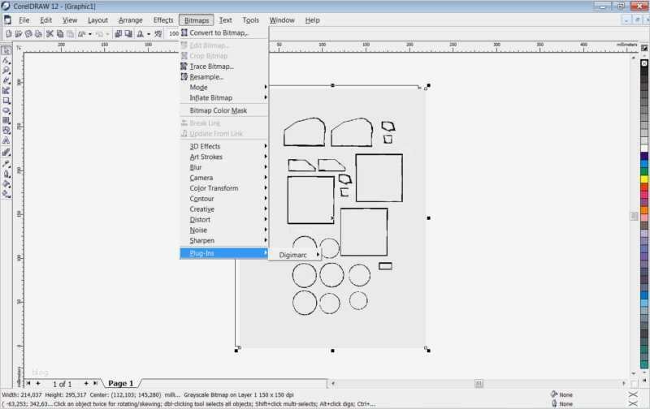Open the Tools menu
Viewport: 650px width, 409px height.
[x=250, y=19]
